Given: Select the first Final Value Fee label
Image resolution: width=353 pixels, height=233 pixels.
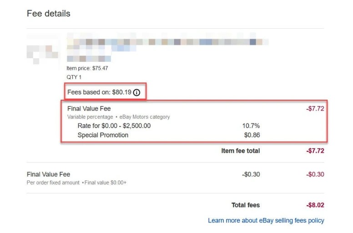Looking at the screenshot, I should pyautogui.click(x=89, y=108).
